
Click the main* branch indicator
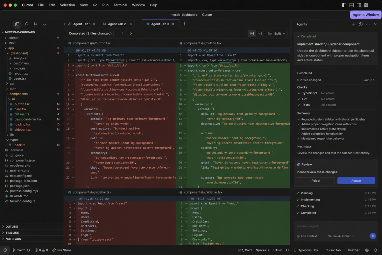(18, 250)
